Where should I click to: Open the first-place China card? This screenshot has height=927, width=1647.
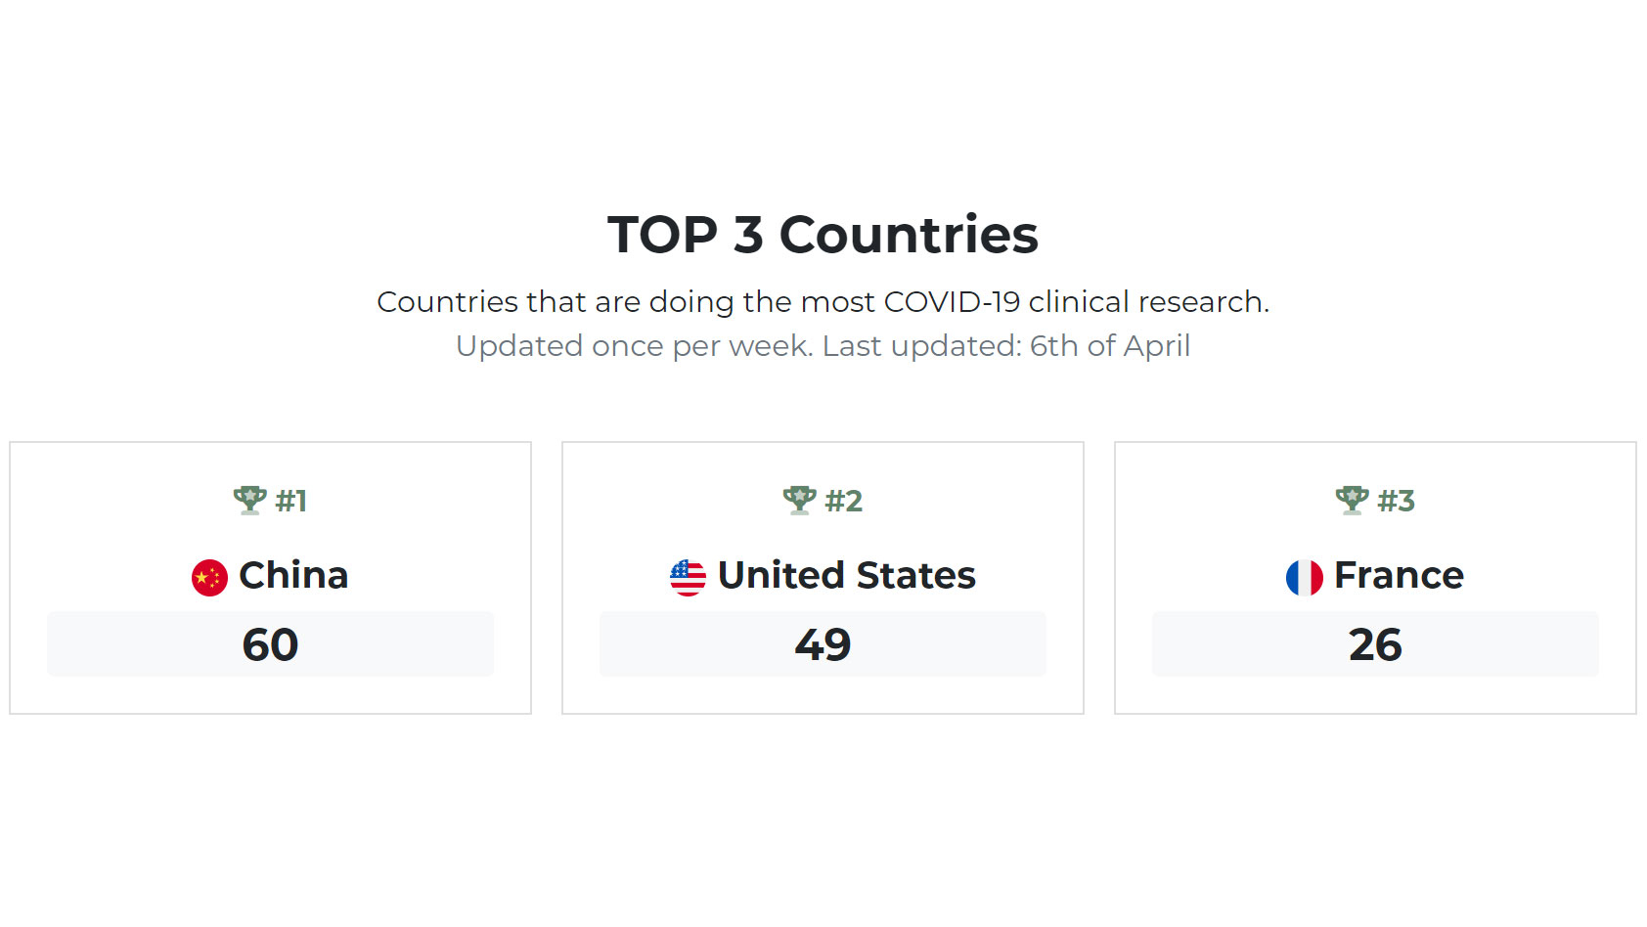270,578
